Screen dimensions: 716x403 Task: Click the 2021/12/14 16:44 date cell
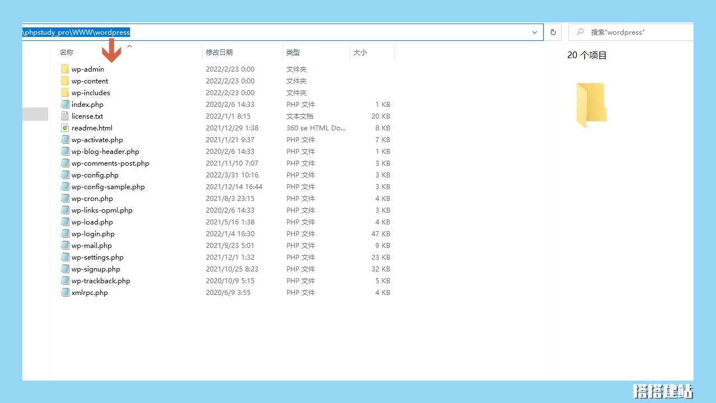234,187
